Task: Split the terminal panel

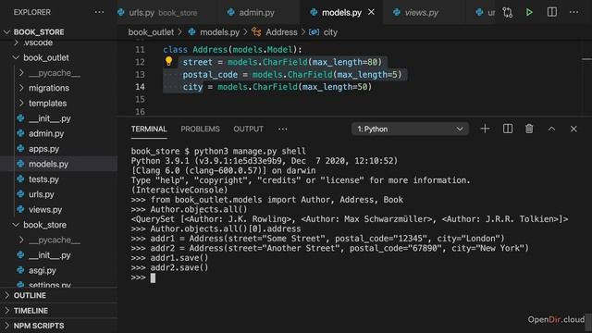Action: click(508, 129)
